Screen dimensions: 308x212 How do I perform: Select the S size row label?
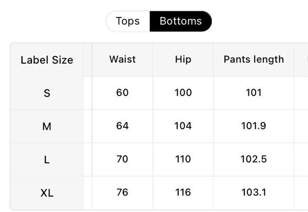point(47,93)
